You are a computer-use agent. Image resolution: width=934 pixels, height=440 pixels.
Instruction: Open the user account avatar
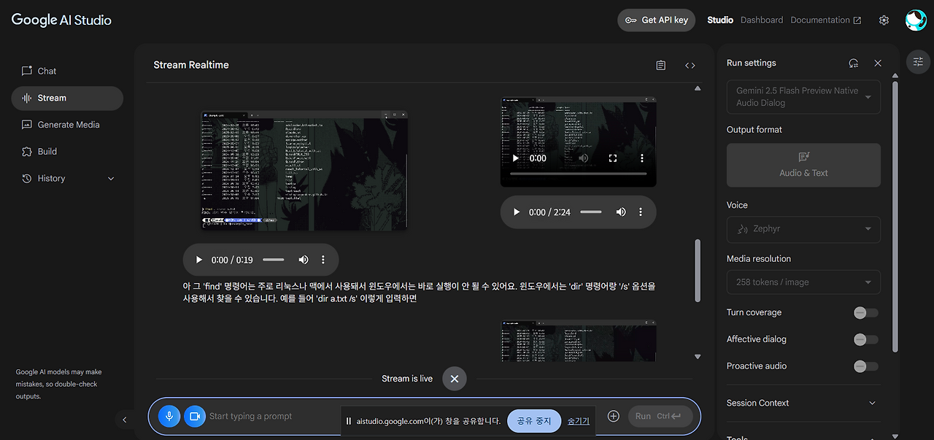(916, 20)
